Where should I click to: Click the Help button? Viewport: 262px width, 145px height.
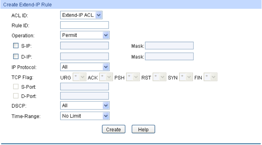[143, 129]
